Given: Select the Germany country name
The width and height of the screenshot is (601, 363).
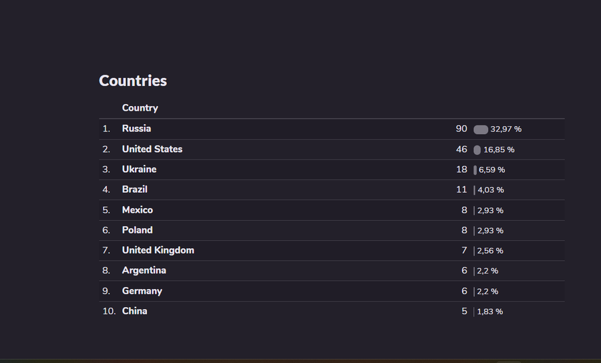Looking at the screenshot, I should coord(142,291).
